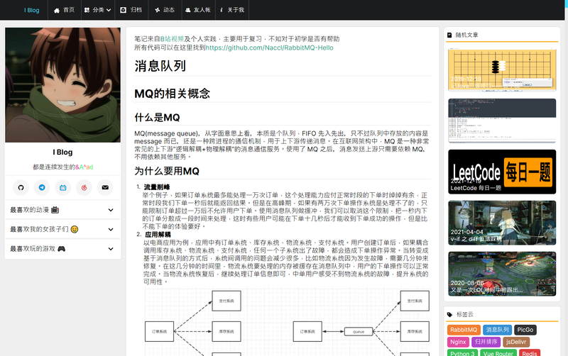Image resolution: width=568 pixels, height=356 pixels.
Task: Open the 关于我 about page
Action: [x=232, y=10]
